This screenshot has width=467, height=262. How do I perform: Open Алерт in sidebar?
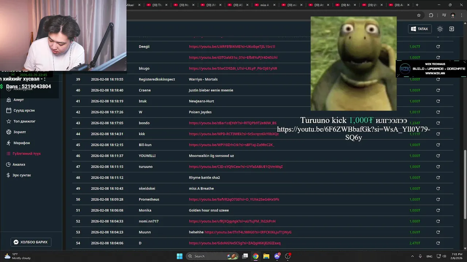pyautogui.click(x=16, y=100)
